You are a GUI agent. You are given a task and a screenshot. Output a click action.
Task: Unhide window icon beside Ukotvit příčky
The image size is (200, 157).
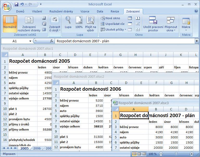point(130,30)
